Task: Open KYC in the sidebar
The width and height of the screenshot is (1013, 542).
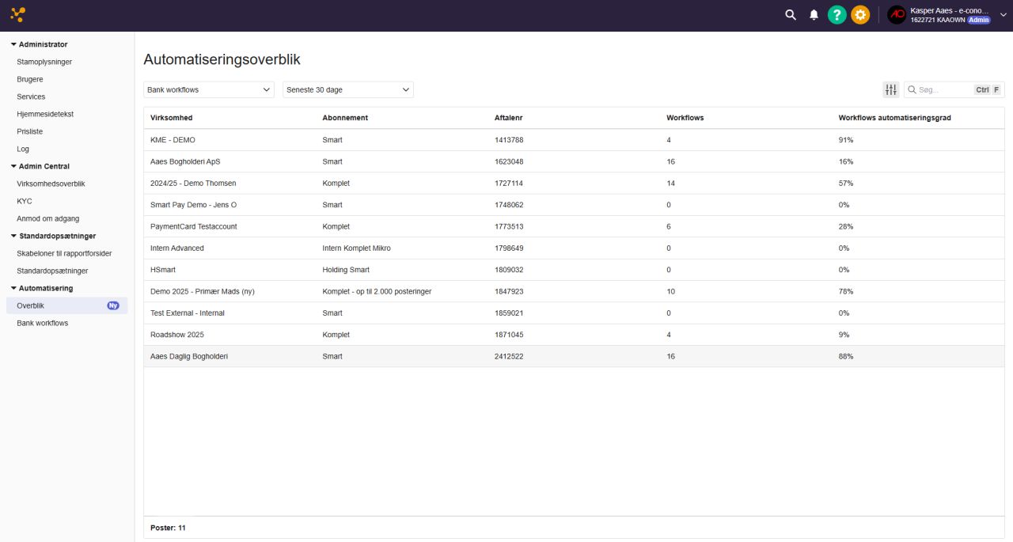Action: tap(25, 201)
